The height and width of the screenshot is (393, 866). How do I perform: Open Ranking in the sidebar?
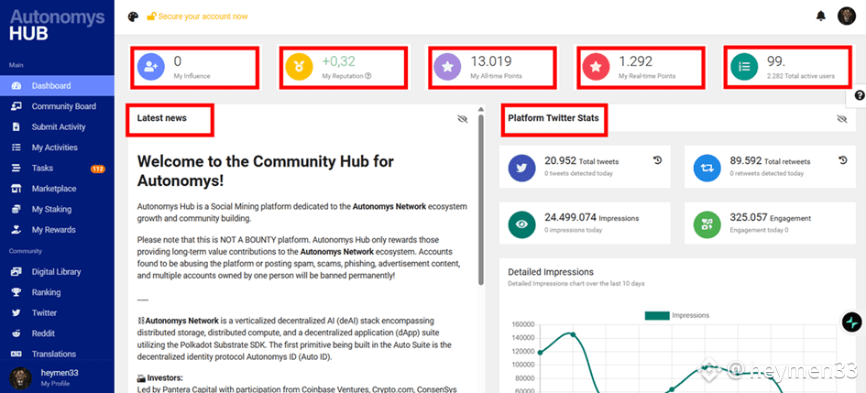[x=57, y=292]
